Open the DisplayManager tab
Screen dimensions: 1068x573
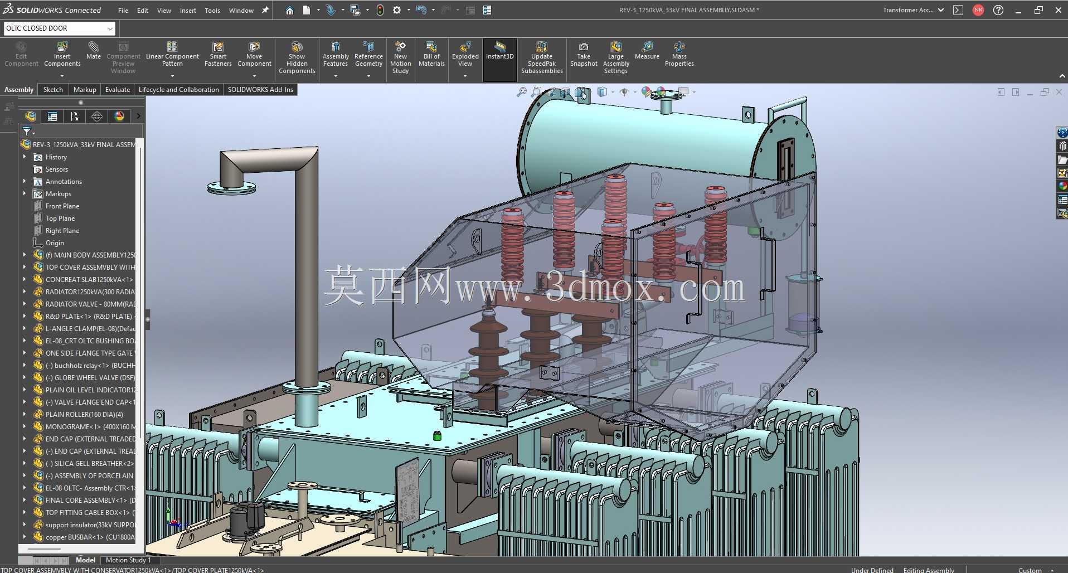(x=119, y=116)
